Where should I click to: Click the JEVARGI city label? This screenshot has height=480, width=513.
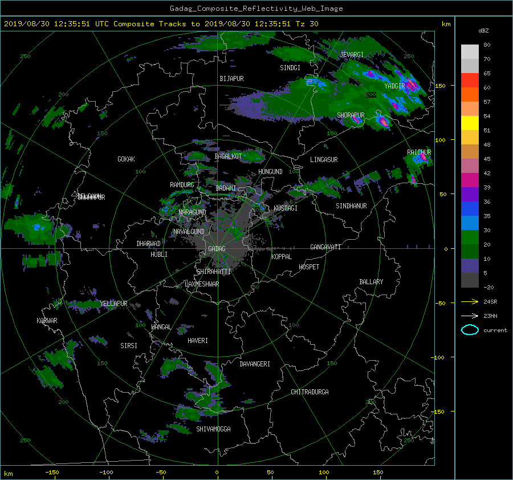coord(352,55)
